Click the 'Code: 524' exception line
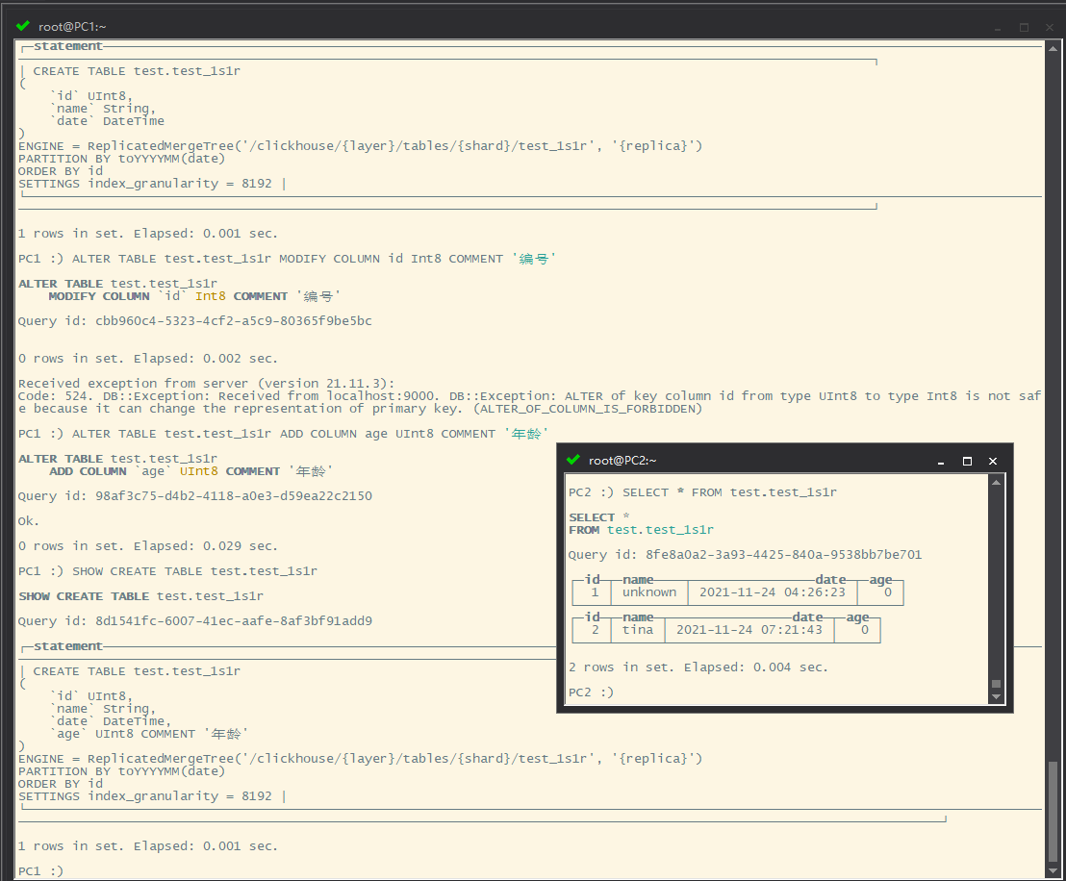 [529, 395]
